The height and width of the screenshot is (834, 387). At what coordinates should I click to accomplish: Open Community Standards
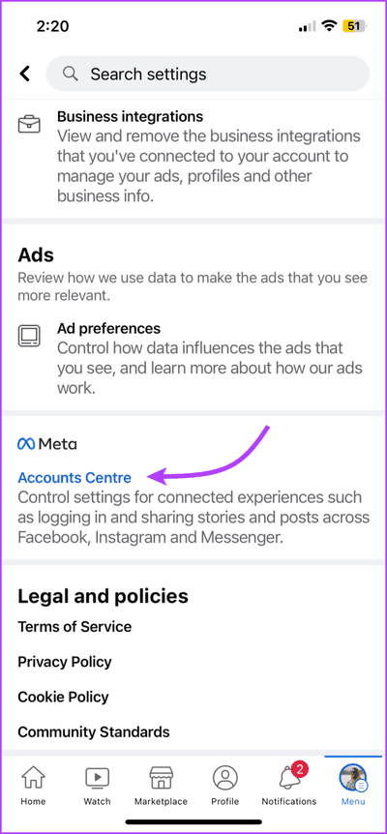click(94, 731)
